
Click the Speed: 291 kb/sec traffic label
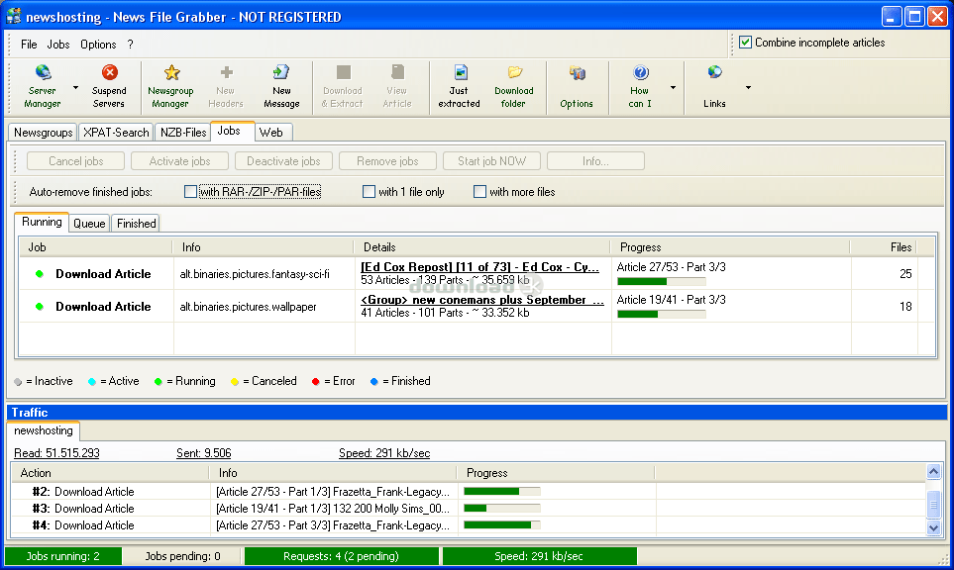384,453
